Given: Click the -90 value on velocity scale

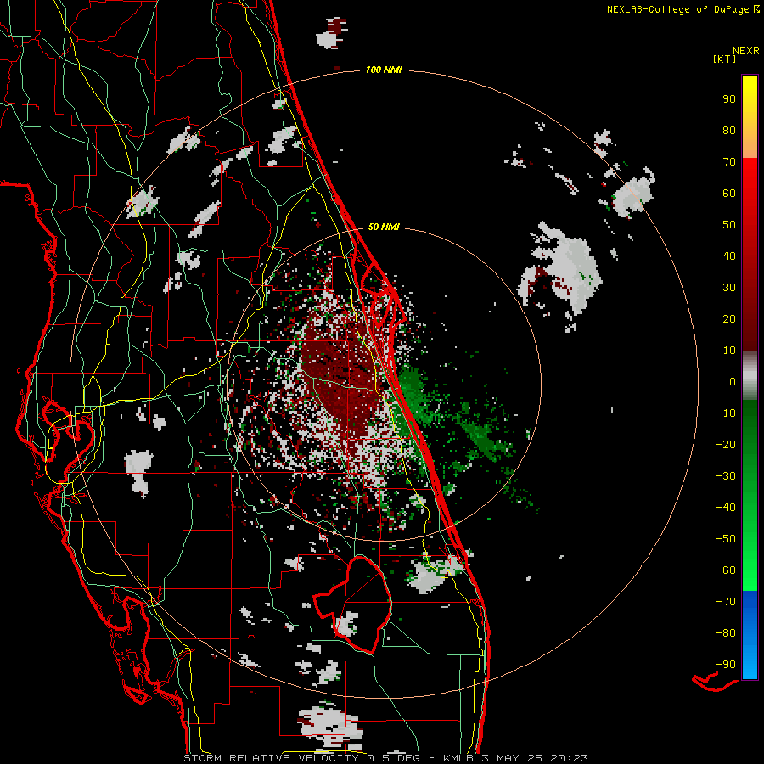Looking at the screenshot, I should tap(726, 665).
